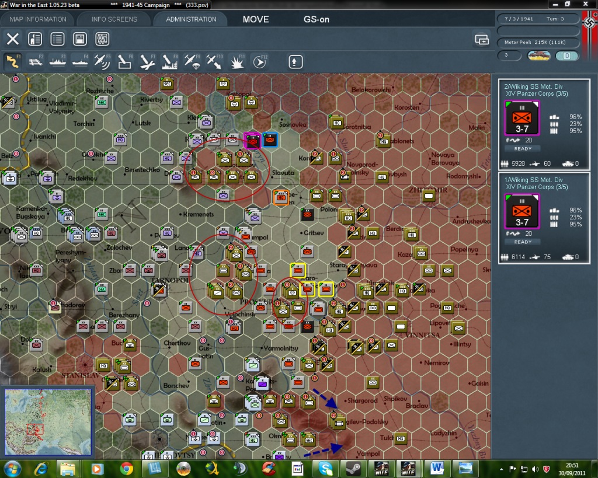Select the F9 Air transport mode icon
The height and width of the screenshot is (478, 598).
tap(192, 62)
